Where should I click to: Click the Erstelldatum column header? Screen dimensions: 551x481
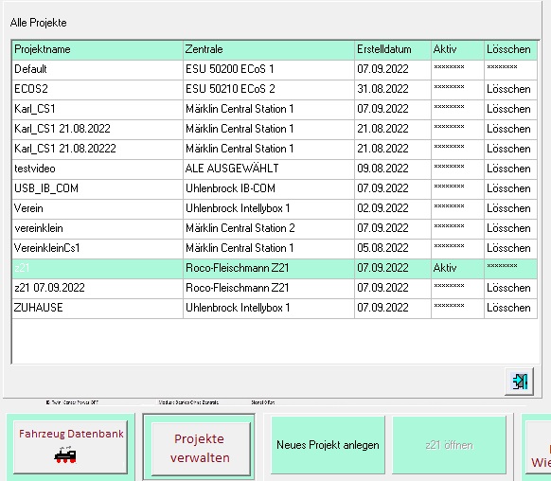pos(393,49)
